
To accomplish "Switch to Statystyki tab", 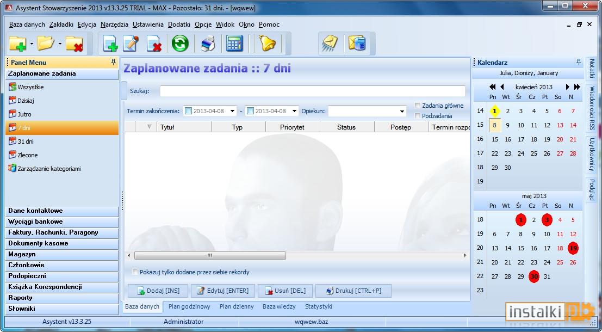I will coord(319,306).
